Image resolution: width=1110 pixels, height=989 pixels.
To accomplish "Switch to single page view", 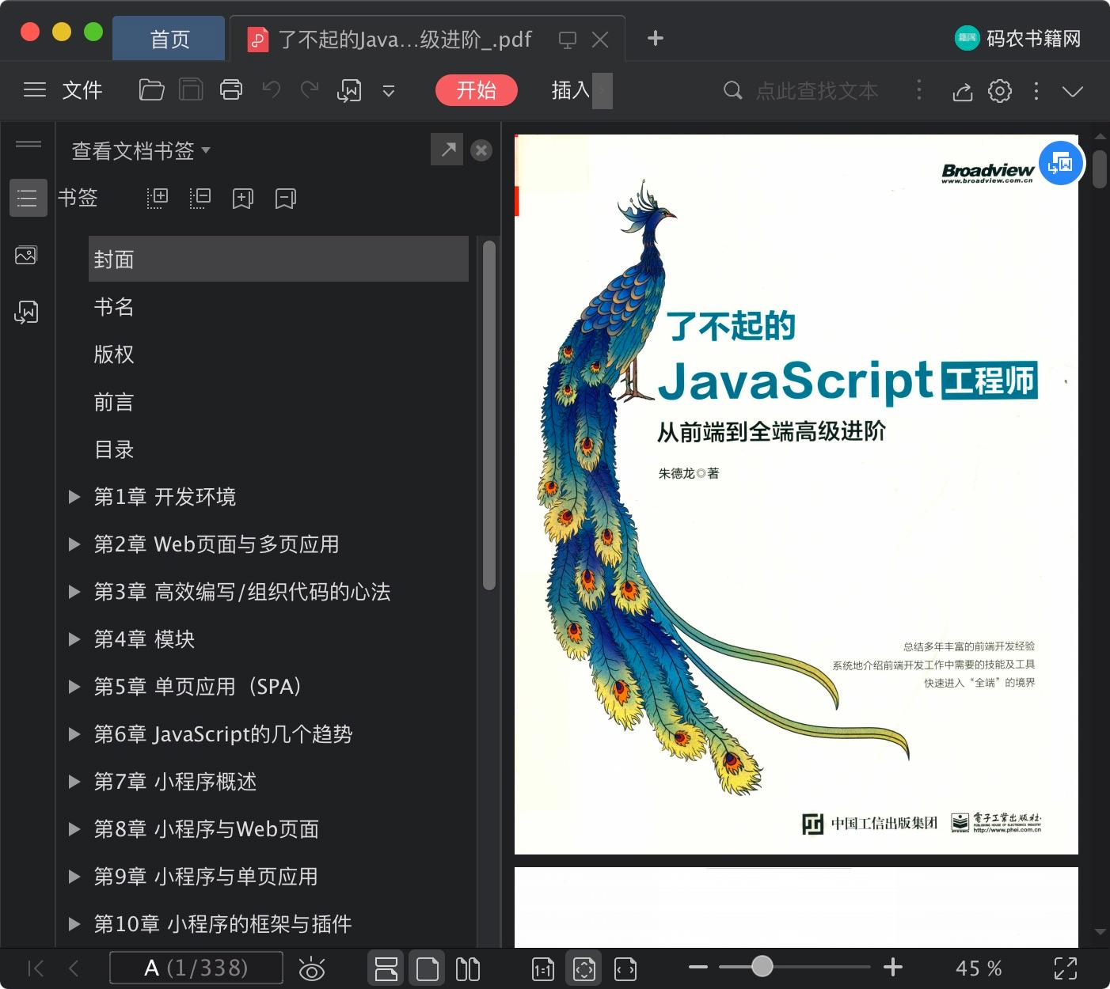I will (x=428, y=968).
